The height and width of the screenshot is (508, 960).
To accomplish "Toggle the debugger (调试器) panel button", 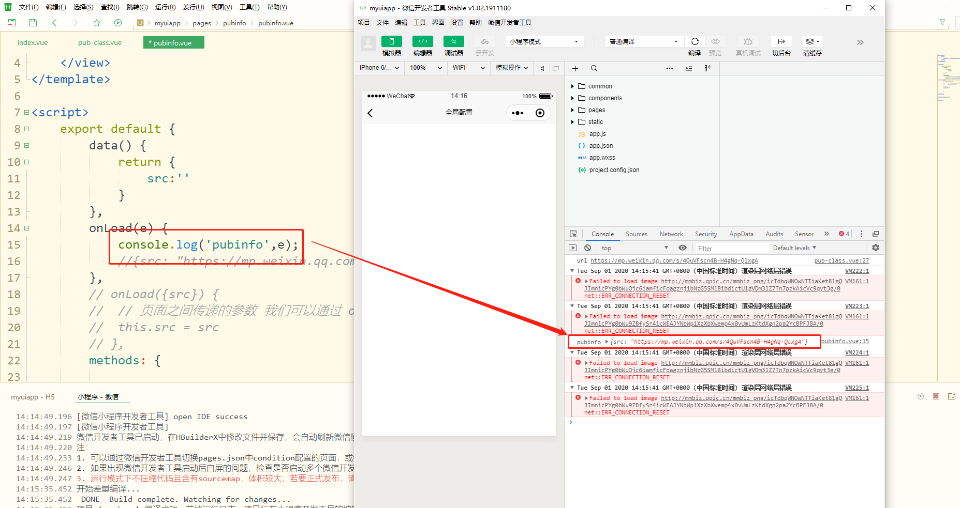I will coord(454,41).
